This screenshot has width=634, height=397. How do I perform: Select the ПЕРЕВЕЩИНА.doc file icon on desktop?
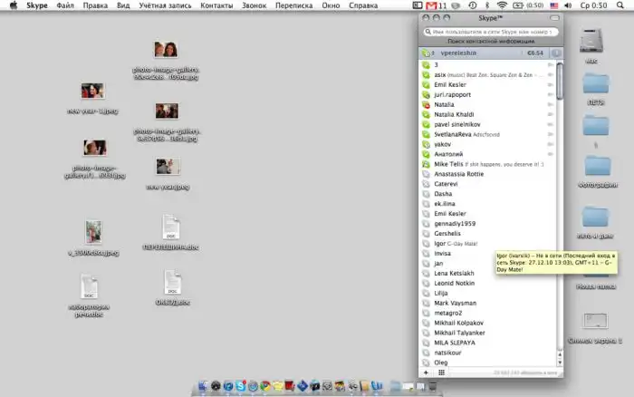pos(170,228)
